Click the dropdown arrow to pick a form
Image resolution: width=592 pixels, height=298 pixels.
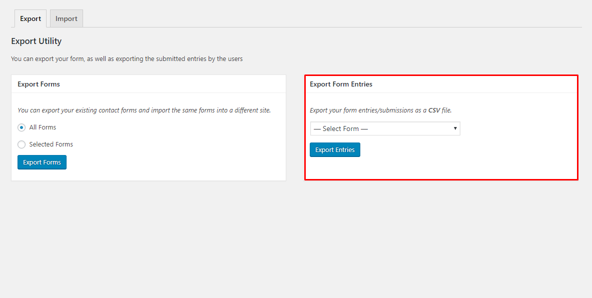(x=455, y=128)
